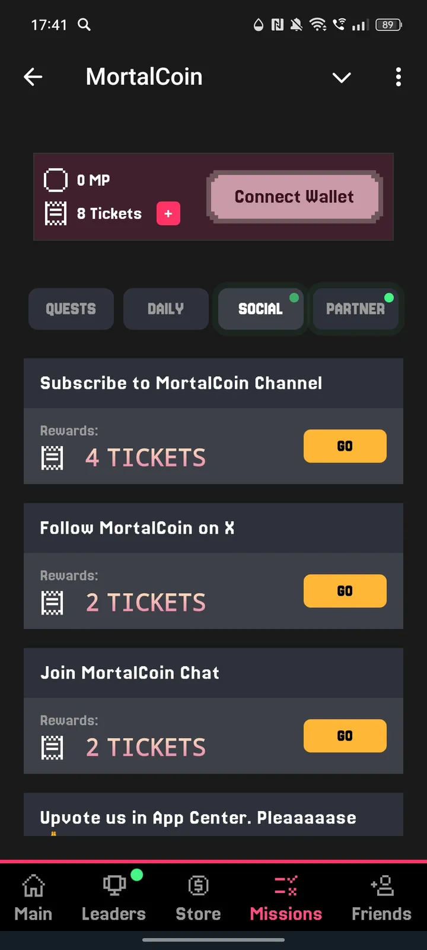Tap the MP badge icon showing 0 MP
Image resolution: width=427 pixels, height=950 pixels.
click(x=56, y=179)
